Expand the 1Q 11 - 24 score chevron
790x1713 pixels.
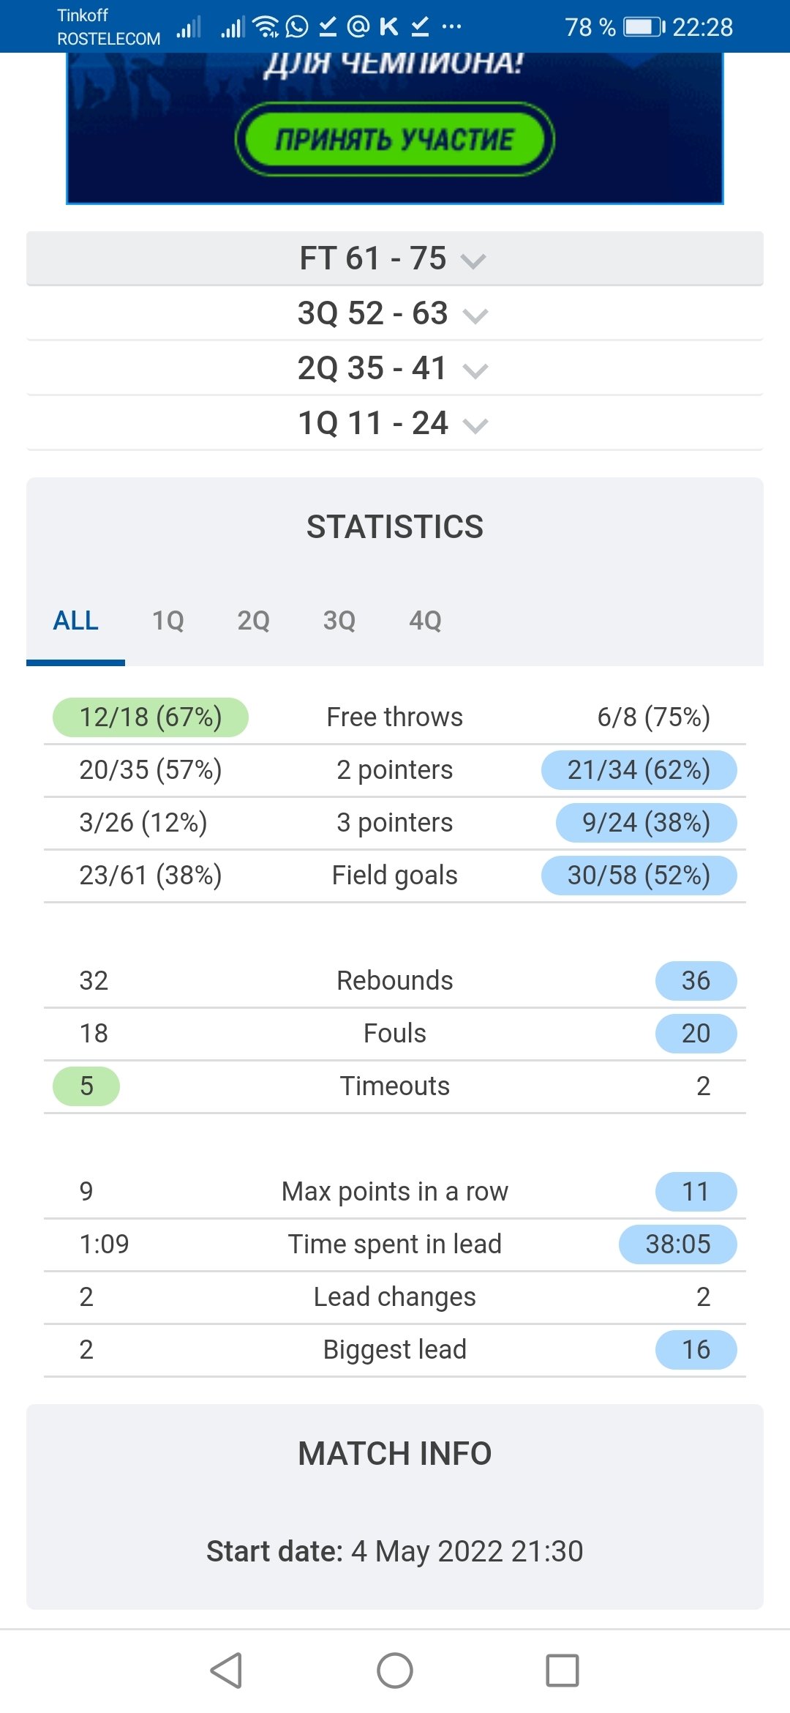pos(475,425)
